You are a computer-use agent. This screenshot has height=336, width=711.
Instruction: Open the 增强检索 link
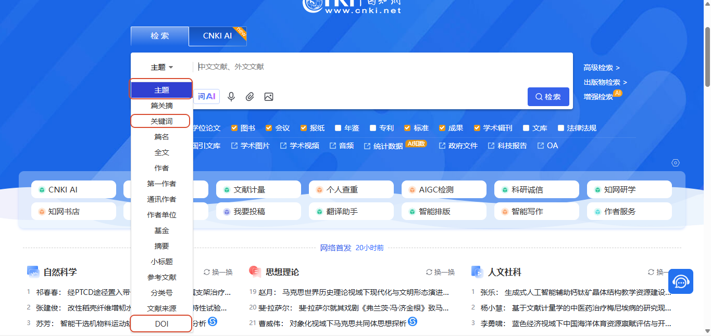(x=598, y=97)
